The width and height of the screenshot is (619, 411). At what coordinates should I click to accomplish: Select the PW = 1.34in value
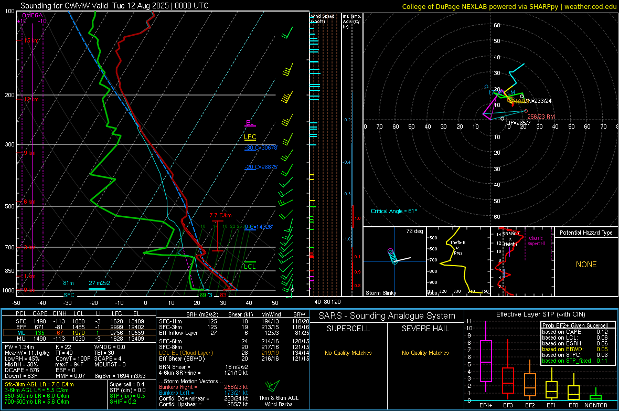pos(19,347)
